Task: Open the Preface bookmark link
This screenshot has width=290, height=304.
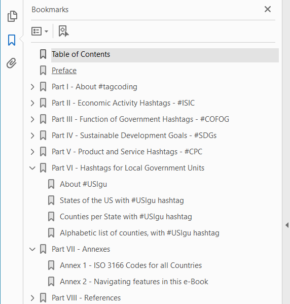Action: point(64,71)
